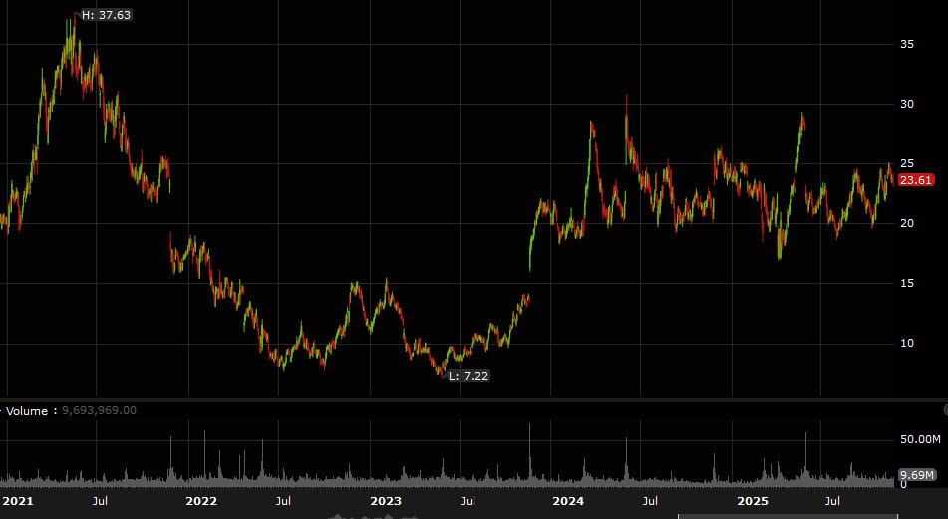Click the icon at the Volume panel's right corner

[943, 409]
